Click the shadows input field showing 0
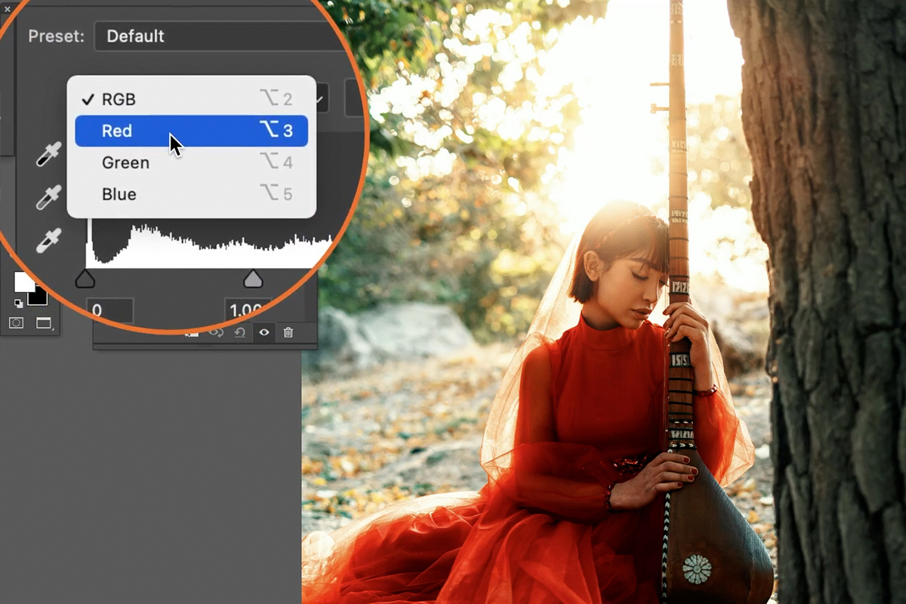Image resolution: width=906 pixels, height=604 pixels. [111, 311]
